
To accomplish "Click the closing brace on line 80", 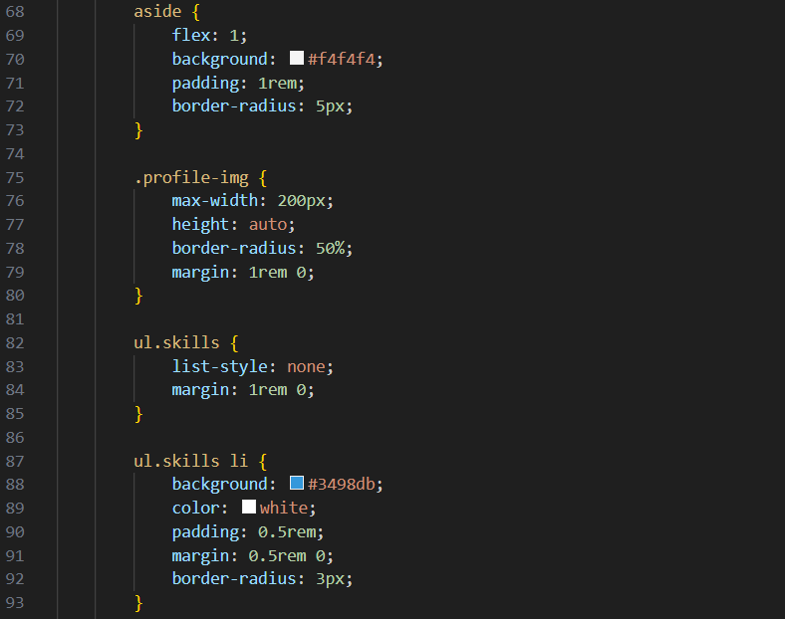I will click(139, 296).
